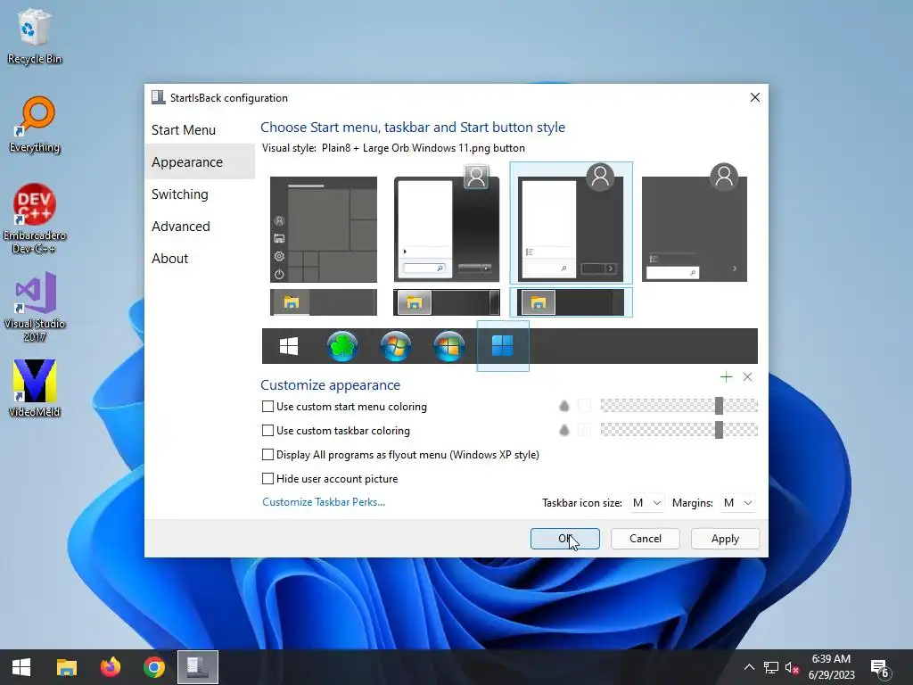Choose the green clover orb start button
The height and width of the screenshot is (685, 913).
[x=342, y=346]
